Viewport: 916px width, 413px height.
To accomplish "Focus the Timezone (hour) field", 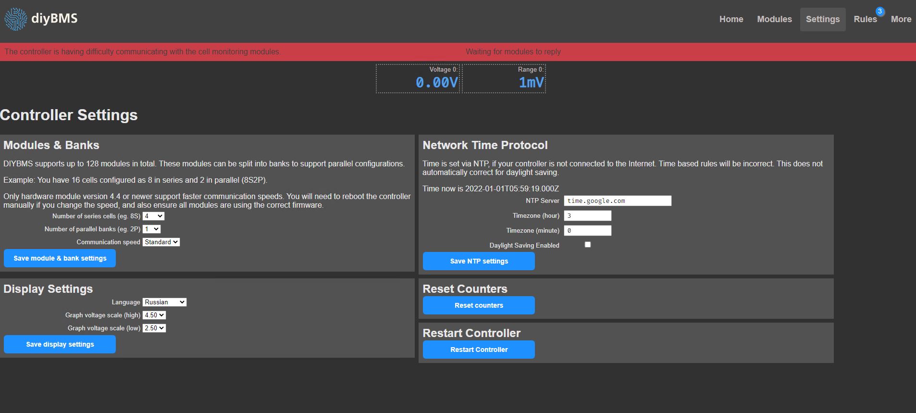I will click(x=587, y=216).
